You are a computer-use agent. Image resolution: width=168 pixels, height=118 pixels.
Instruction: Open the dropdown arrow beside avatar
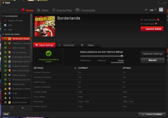click(x=164, y=9)
